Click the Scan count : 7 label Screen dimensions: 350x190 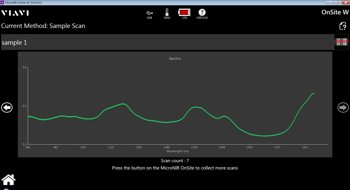(x=175, y=161)
